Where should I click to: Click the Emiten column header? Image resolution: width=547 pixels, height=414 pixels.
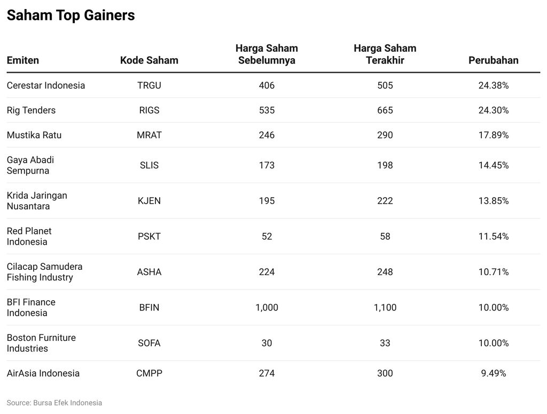click(23, 60)
